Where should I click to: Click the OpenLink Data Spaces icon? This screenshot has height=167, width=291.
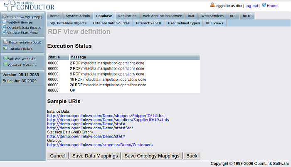[4, 27]
